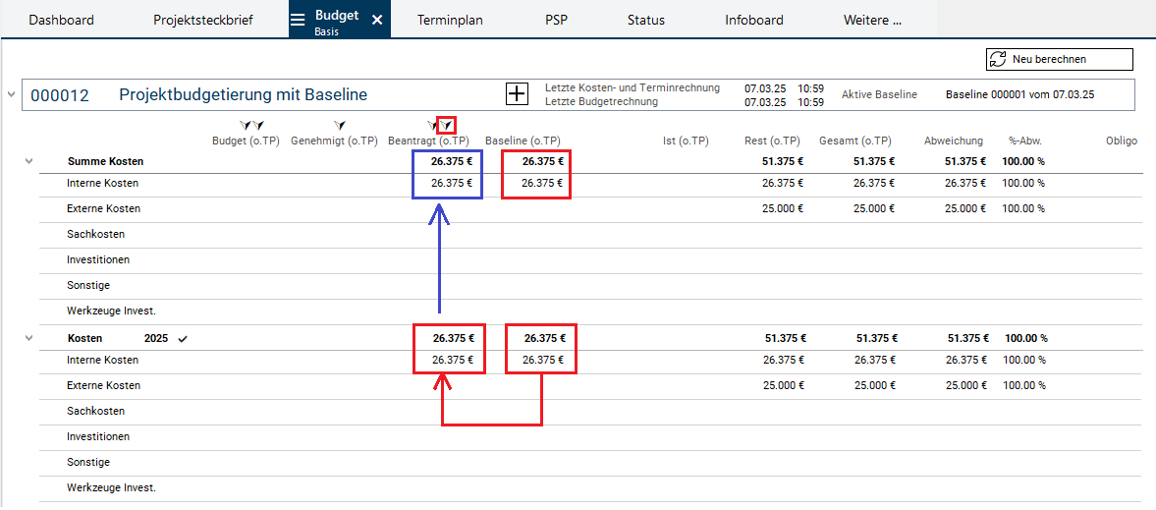The width and height of the screenshot is (1156, 510).
Task: Click the left arrow icon above Budget column
Action: pyautogui.click(x=246, y=125)
